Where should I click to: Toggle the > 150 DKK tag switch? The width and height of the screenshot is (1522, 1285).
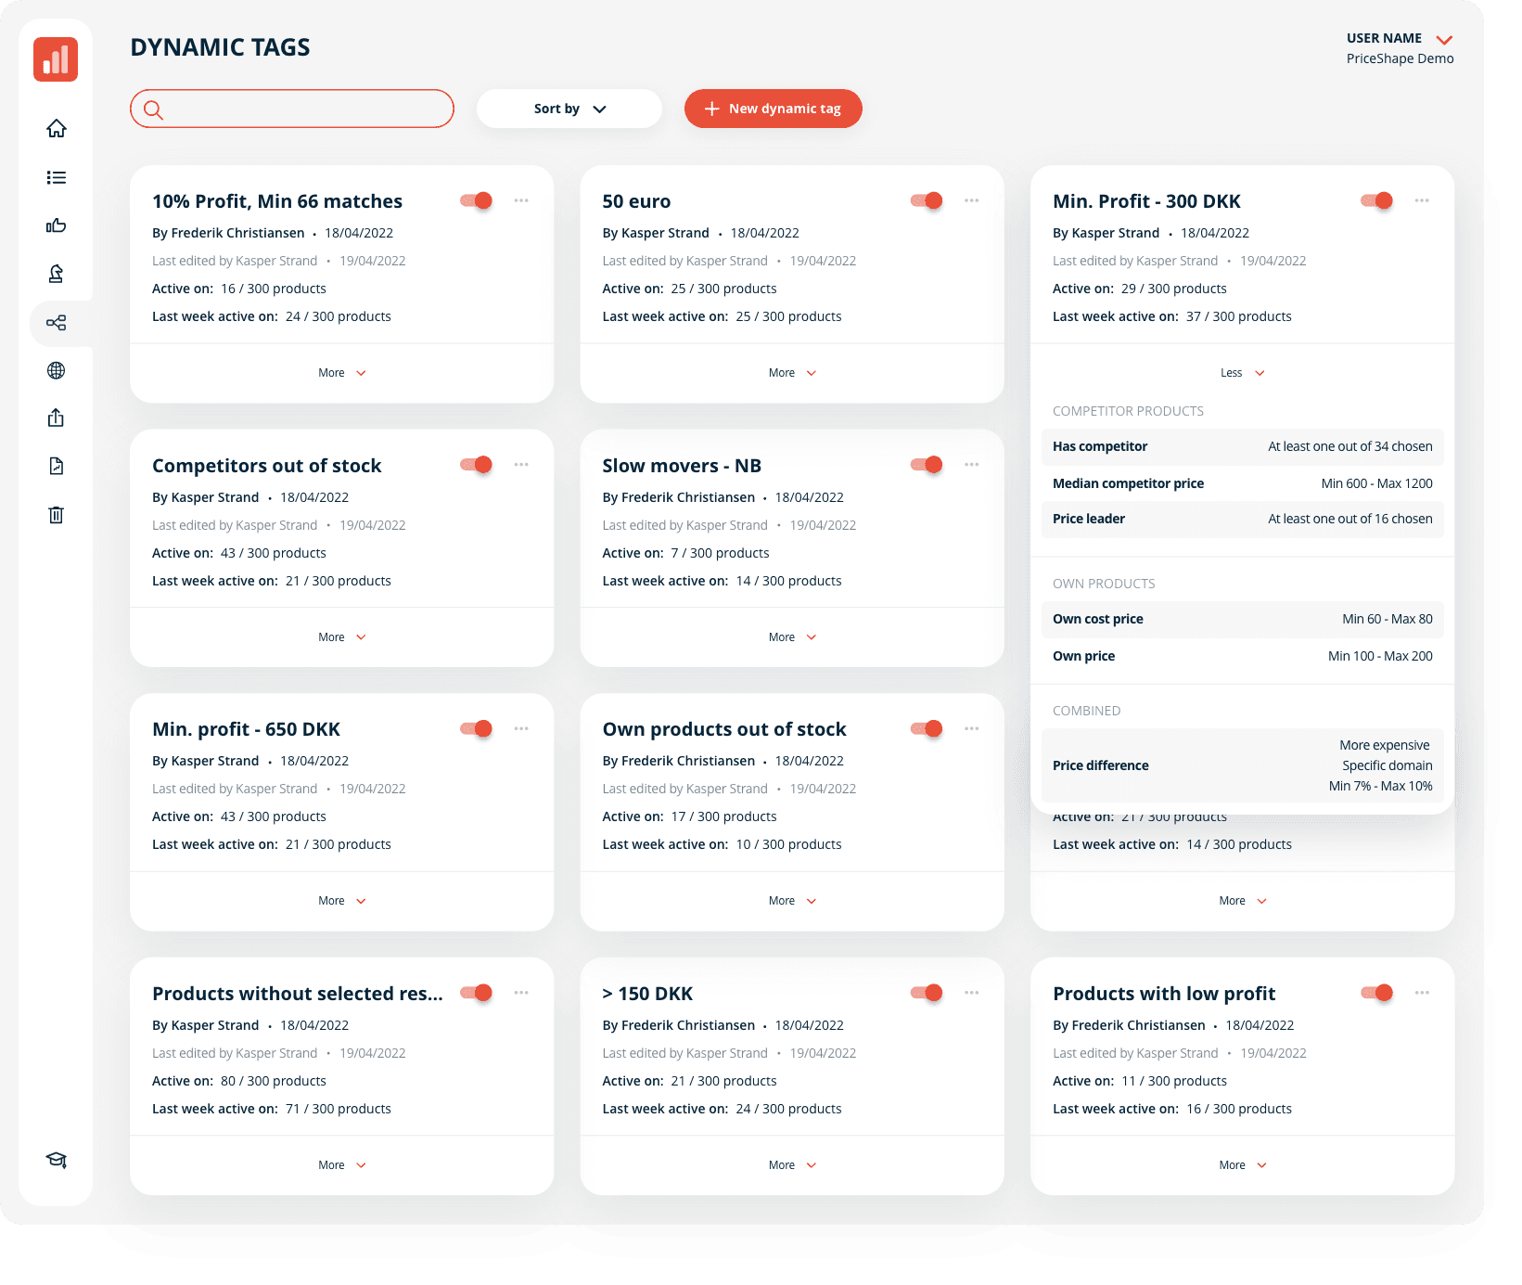(927, 993)
